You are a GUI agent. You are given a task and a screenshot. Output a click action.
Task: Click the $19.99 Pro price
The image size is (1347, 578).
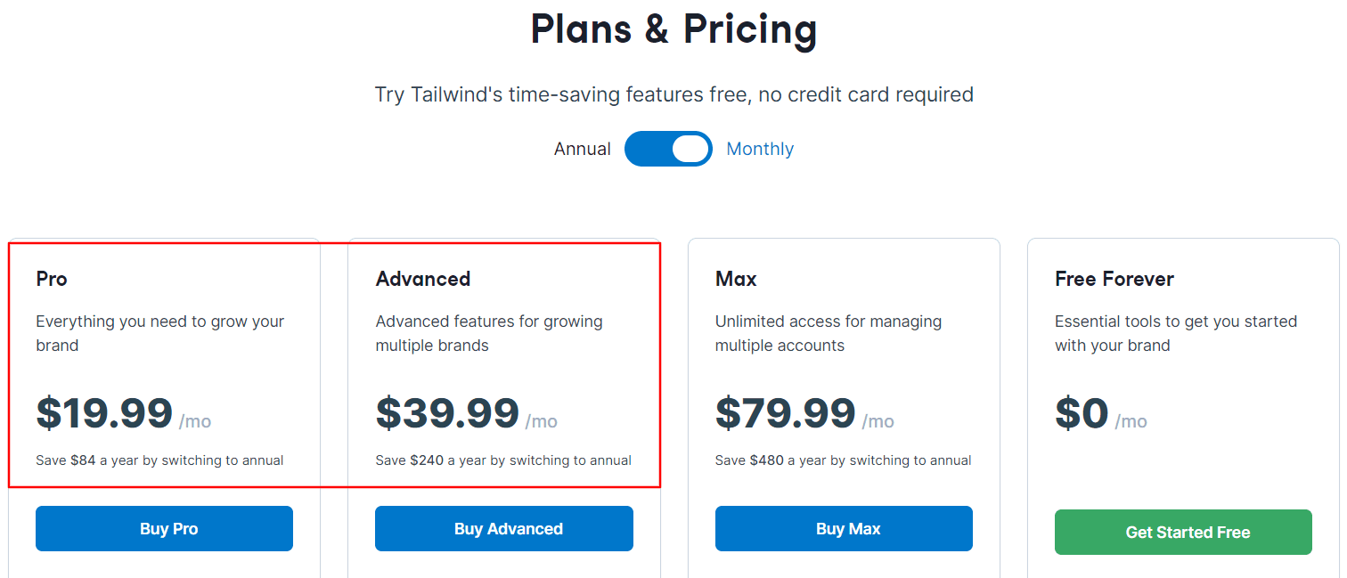(104, 413)
